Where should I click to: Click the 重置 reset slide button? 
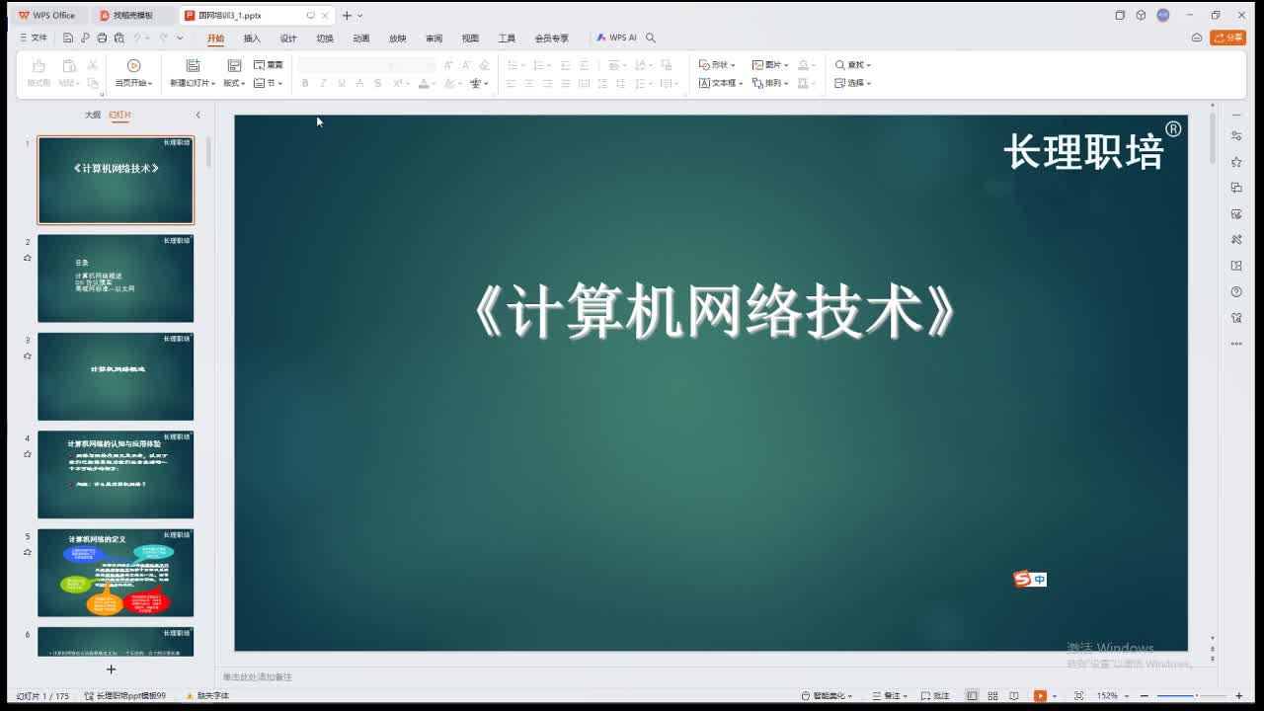tap(269, 65)
